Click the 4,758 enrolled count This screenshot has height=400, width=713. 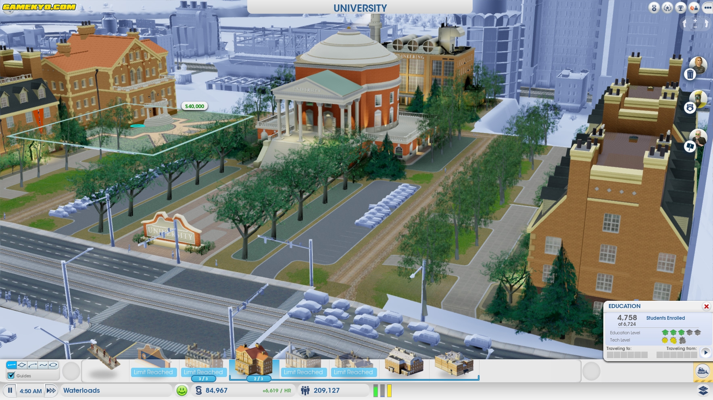627,318
